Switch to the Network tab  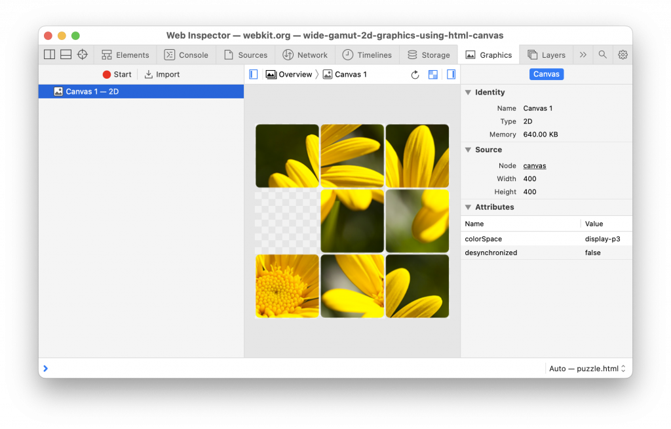[305, 55]
